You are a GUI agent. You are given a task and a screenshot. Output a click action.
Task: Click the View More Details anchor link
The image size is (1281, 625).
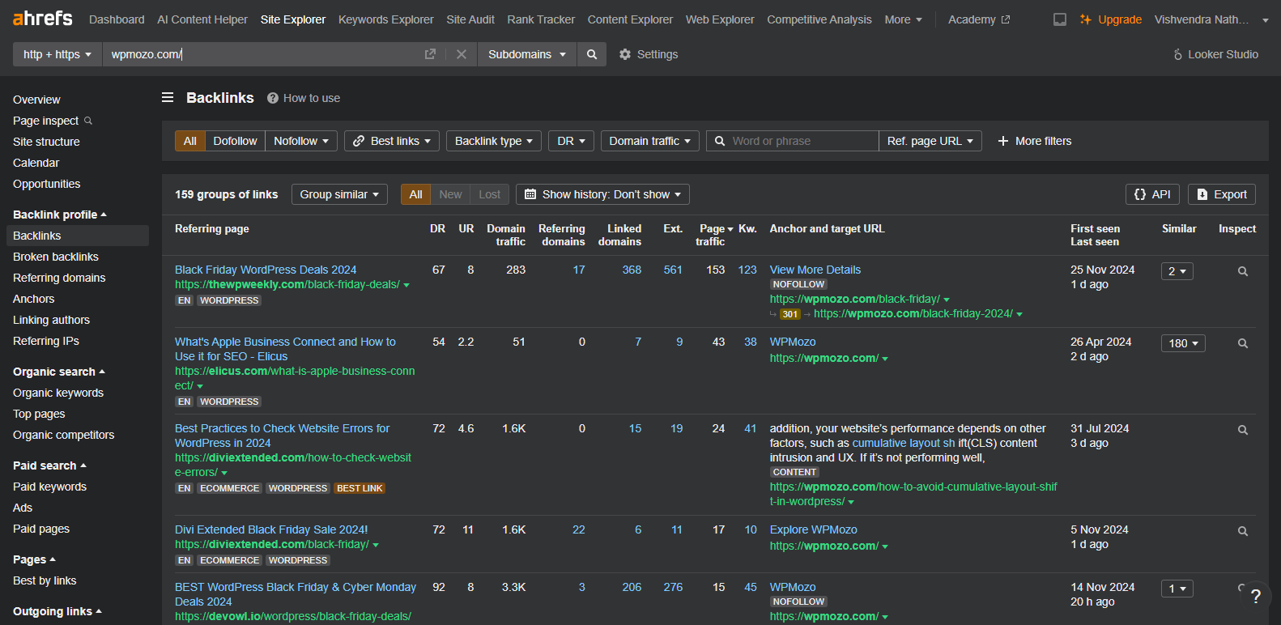point(815,270)
